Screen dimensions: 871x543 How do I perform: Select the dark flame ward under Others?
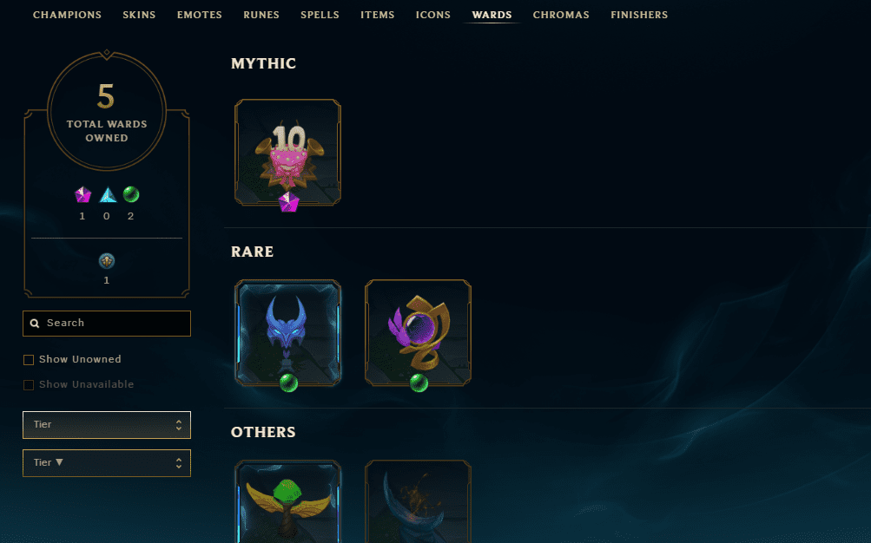[x=418, y=501]
